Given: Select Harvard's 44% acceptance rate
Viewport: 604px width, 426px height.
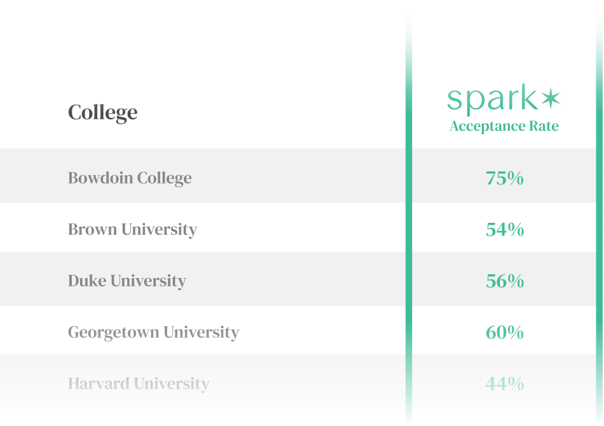Looking at the screenshot, I should click(505, 383).
